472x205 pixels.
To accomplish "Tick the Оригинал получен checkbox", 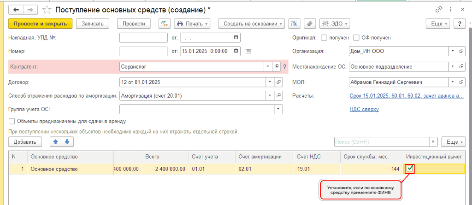I will coord(324,38).
